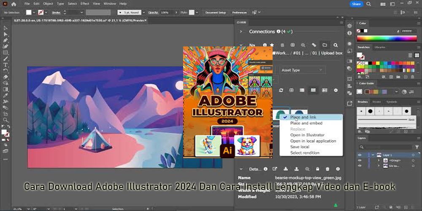Collapse Layer 1 in Layers panel
Image resolution: width=422 pixels, height=211 pixels.
pos(373,155)
